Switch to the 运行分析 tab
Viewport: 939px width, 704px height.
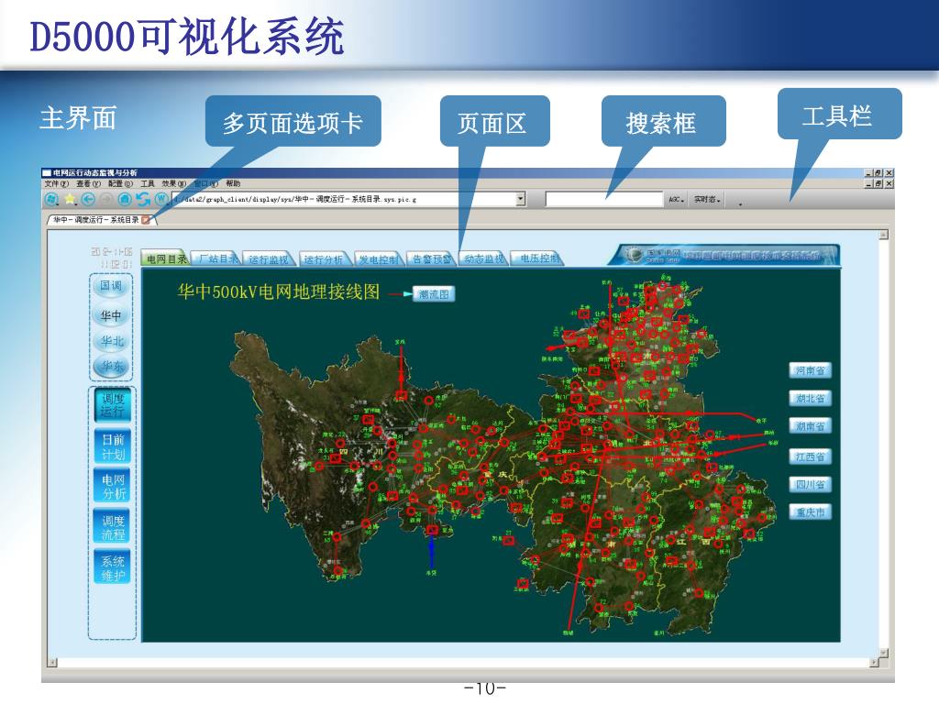point(324,258)
